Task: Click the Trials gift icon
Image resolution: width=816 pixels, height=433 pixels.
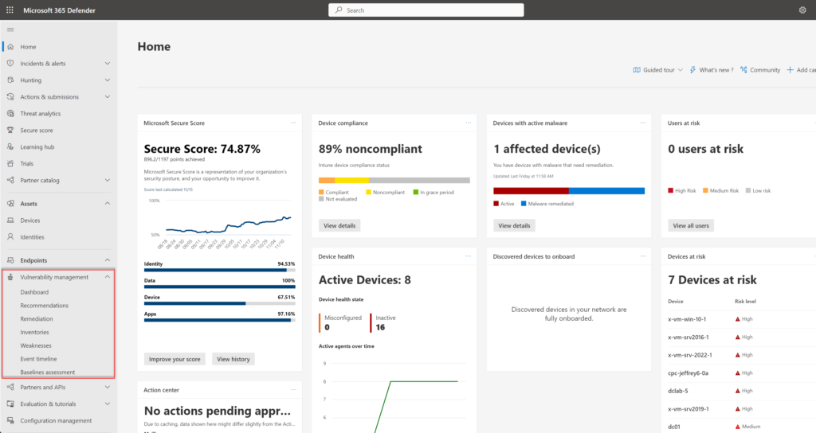Action: point(10,163)
